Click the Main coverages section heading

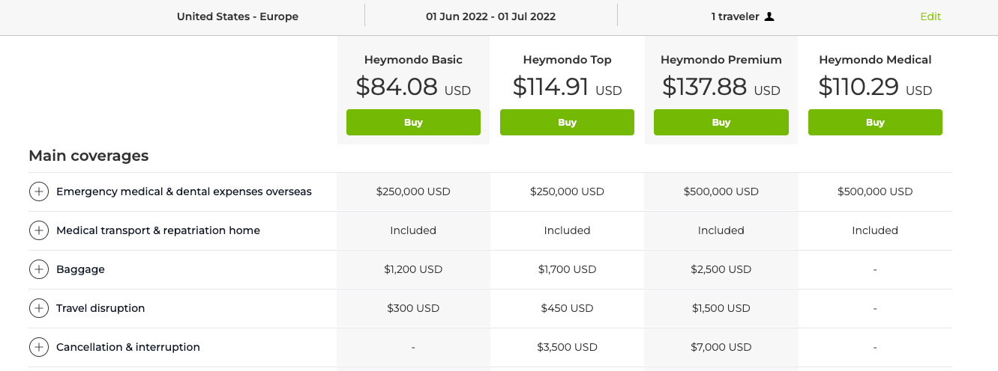[x=88, y=156]
